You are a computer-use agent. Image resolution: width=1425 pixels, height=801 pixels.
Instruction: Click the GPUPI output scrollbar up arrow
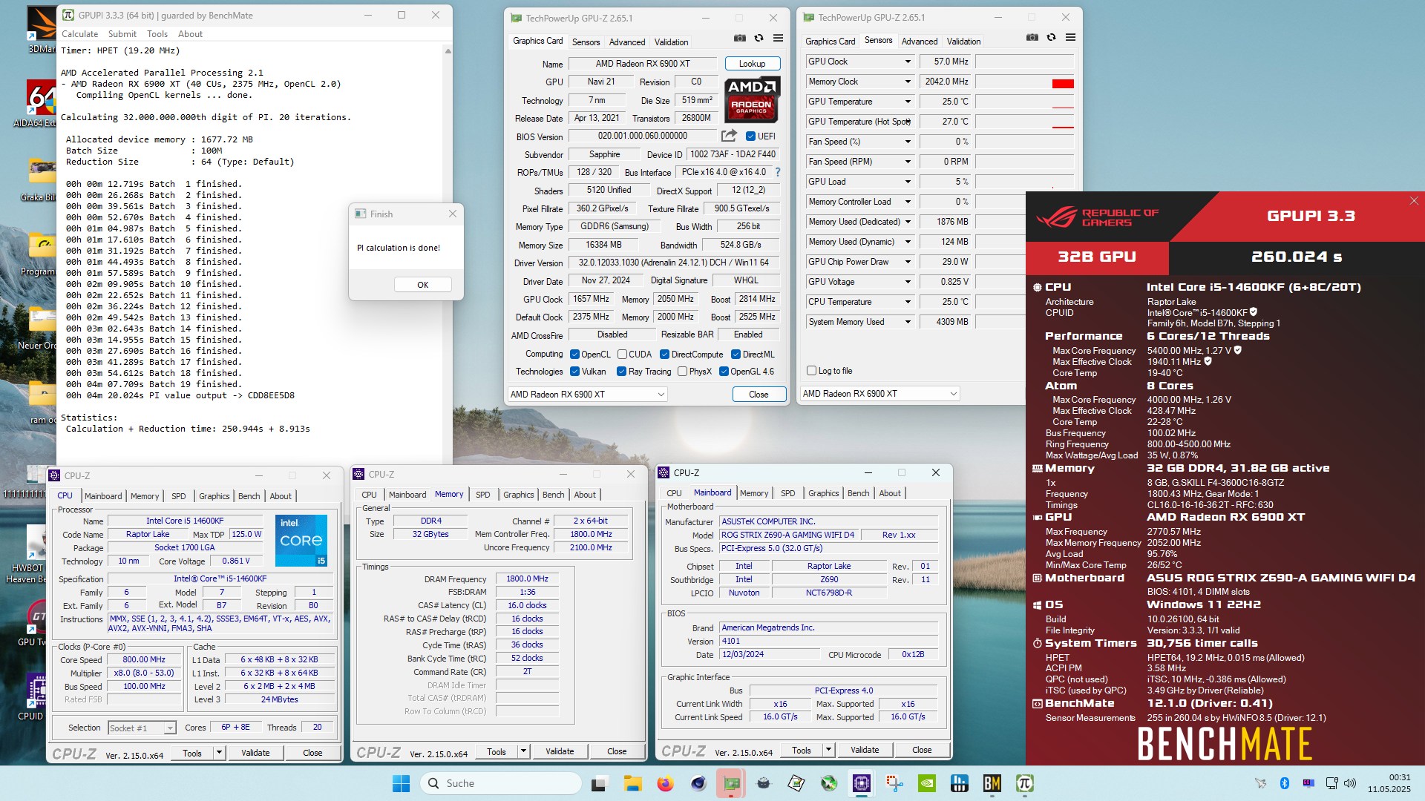[448, 51]
